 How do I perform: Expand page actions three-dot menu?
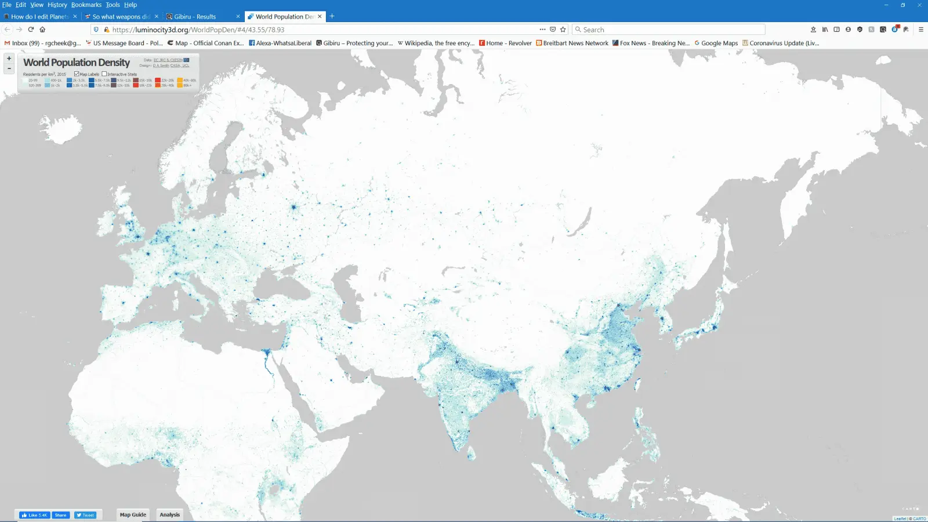(x=542, y=30)
